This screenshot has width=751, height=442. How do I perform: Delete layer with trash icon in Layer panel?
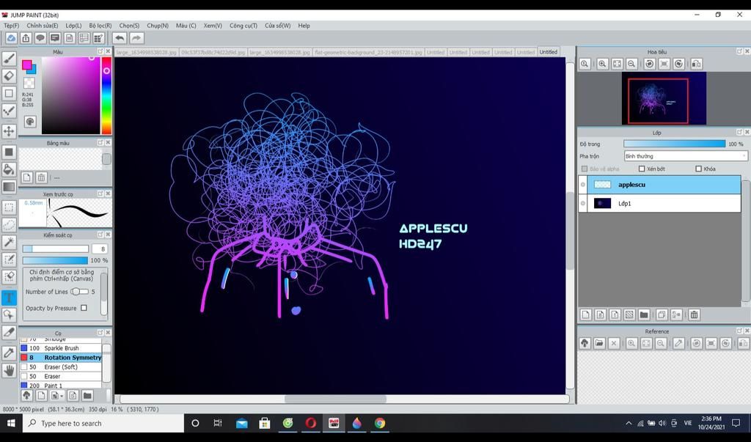[x=694, y=314]
